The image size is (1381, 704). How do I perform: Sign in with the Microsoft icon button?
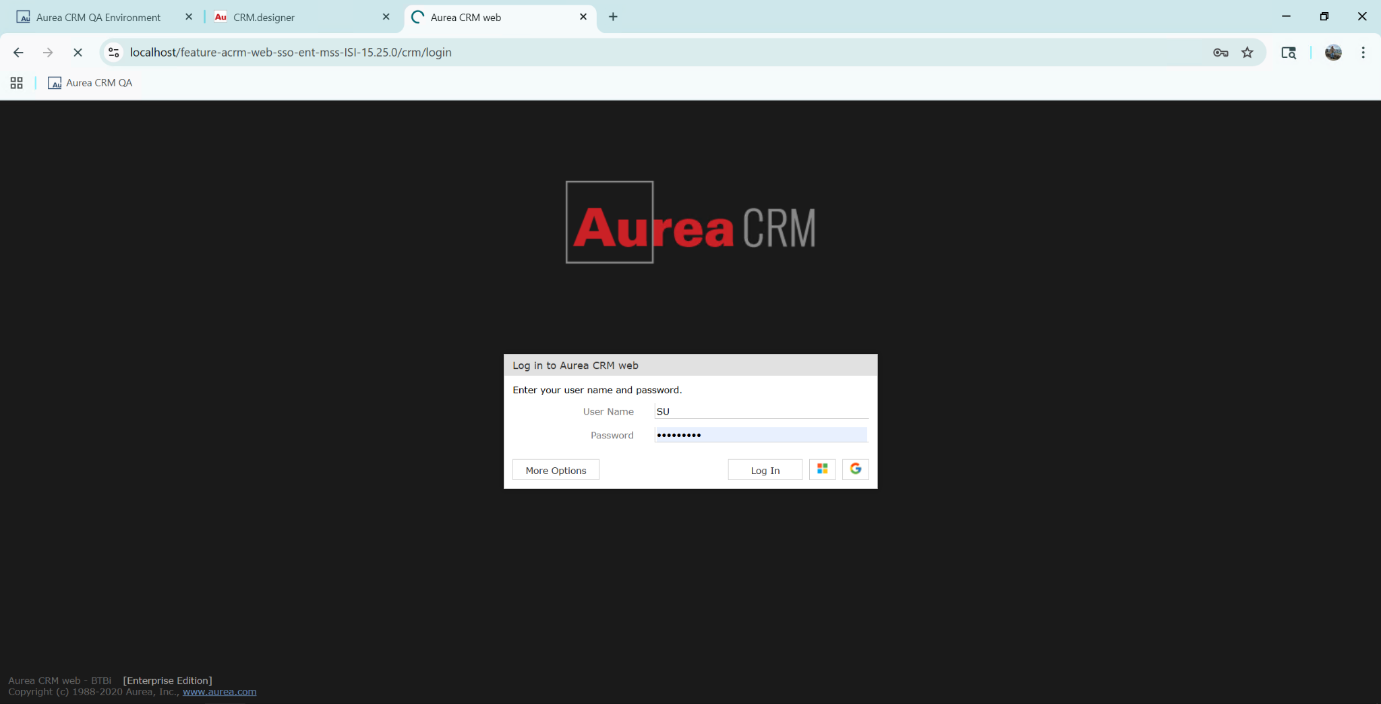click(x=822, y=469)
